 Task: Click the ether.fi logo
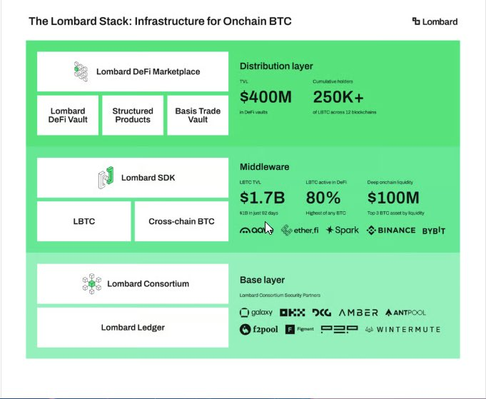click(300, 231)
